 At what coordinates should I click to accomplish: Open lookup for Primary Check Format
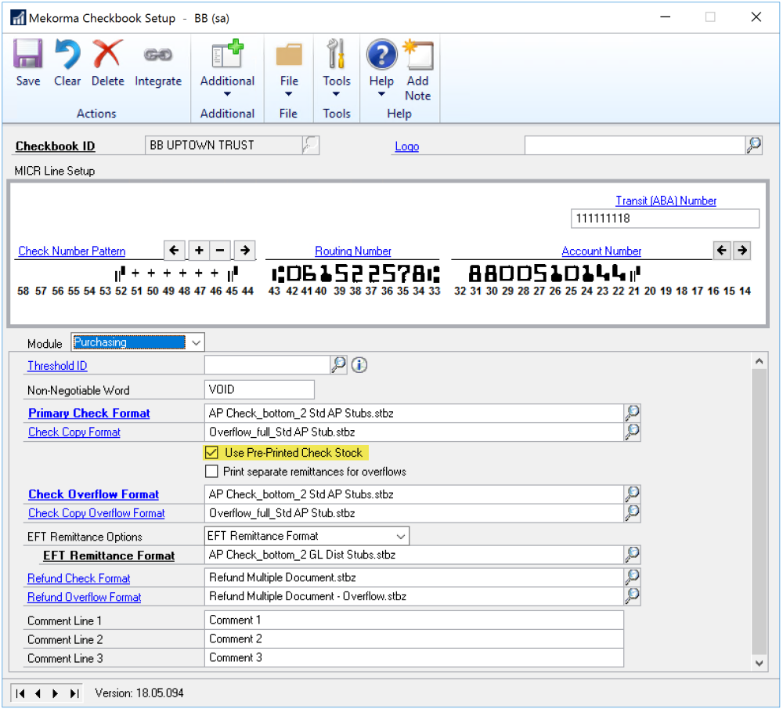[632, 413]
